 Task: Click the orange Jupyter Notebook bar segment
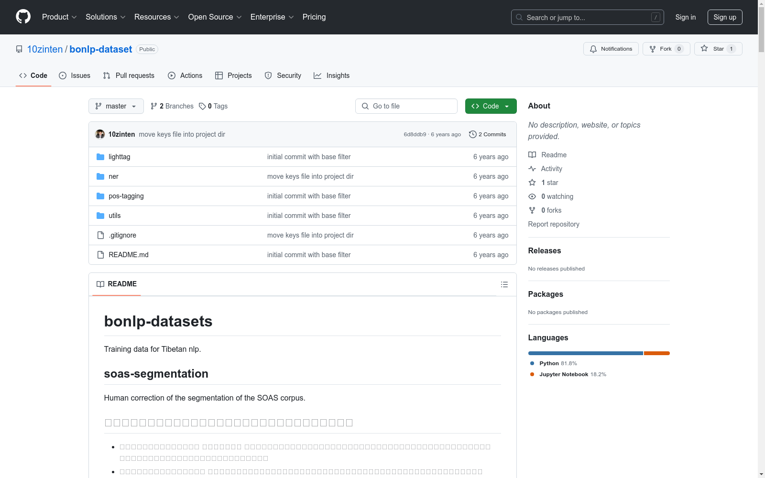pyautogui.click(x=657, y=353)
